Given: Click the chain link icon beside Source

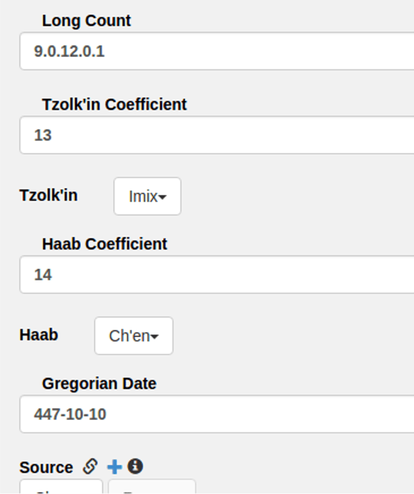Looking at the screenshot, I should coord(90,467).
